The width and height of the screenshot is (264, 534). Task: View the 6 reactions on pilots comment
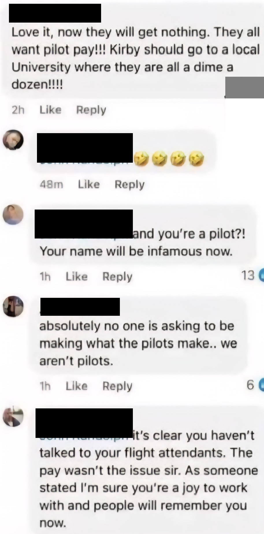[255, 385]
